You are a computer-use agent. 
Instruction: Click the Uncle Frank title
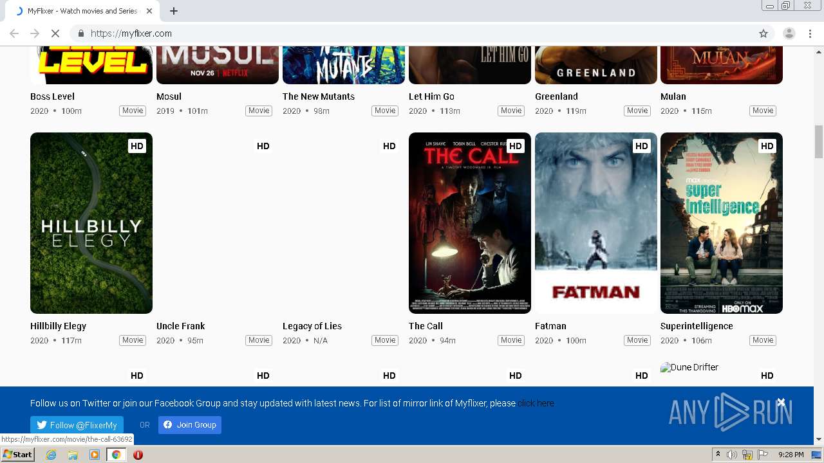click(180, 326)
